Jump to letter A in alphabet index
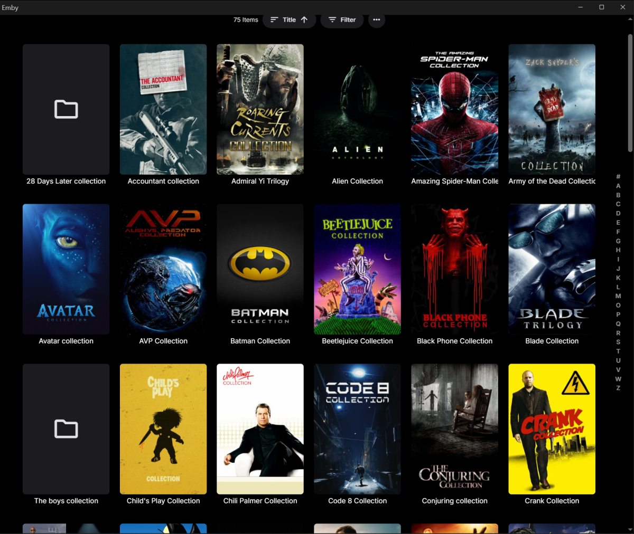The image size is (634, 534). [618, 186]
